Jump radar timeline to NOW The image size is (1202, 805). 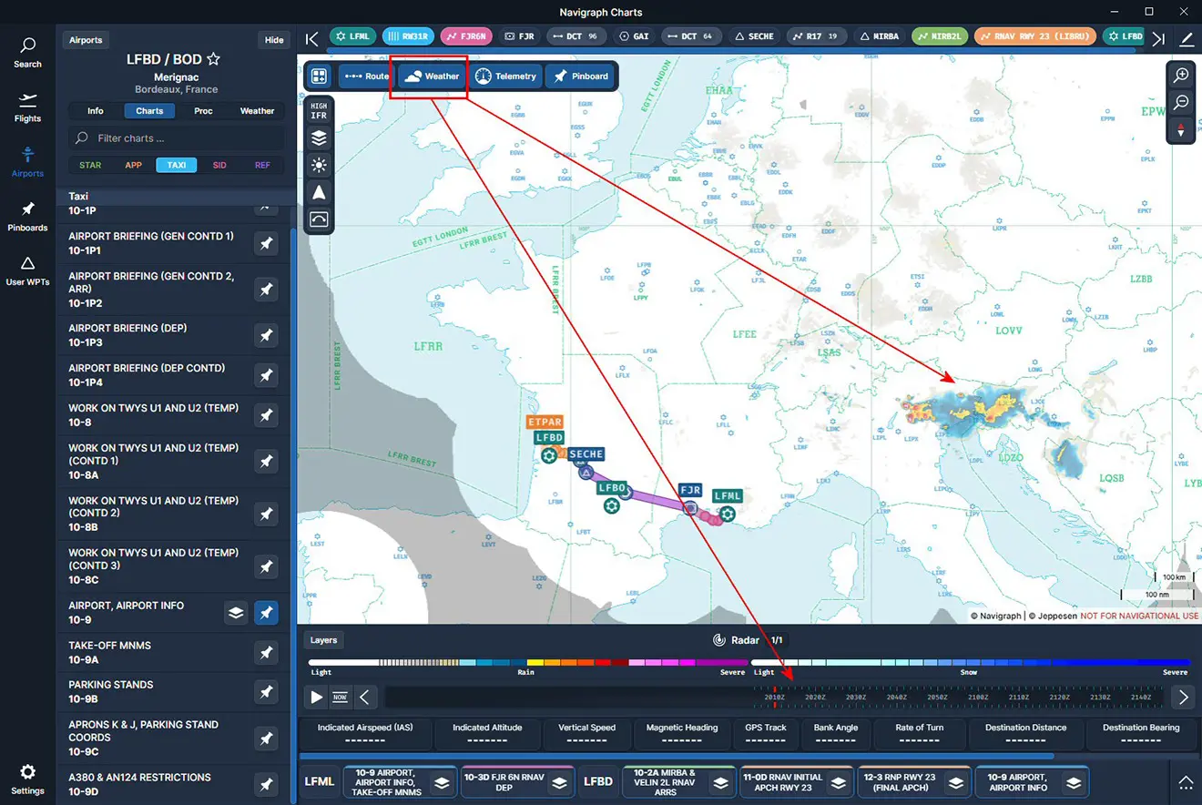340,698
